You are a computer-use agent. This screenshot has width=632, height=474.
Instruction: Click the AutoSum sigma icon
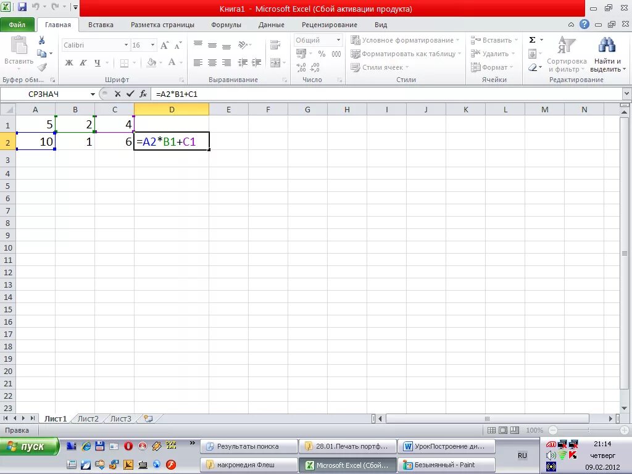533,40
